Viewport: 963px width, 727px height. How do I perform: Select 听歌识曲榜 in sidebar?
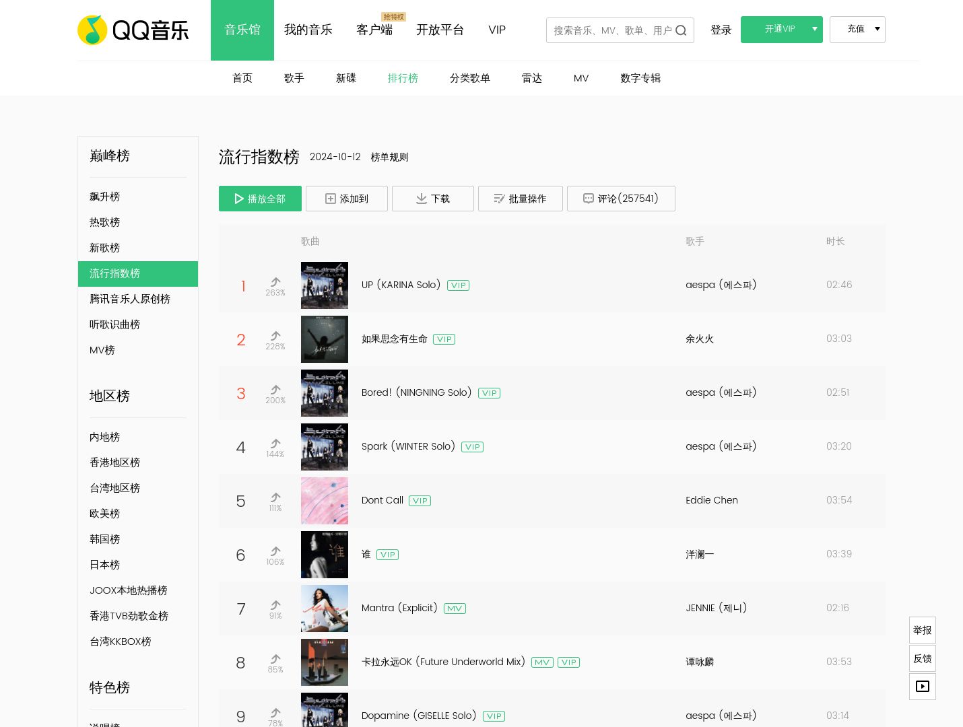pyautogui.click(x=114, y=324)
